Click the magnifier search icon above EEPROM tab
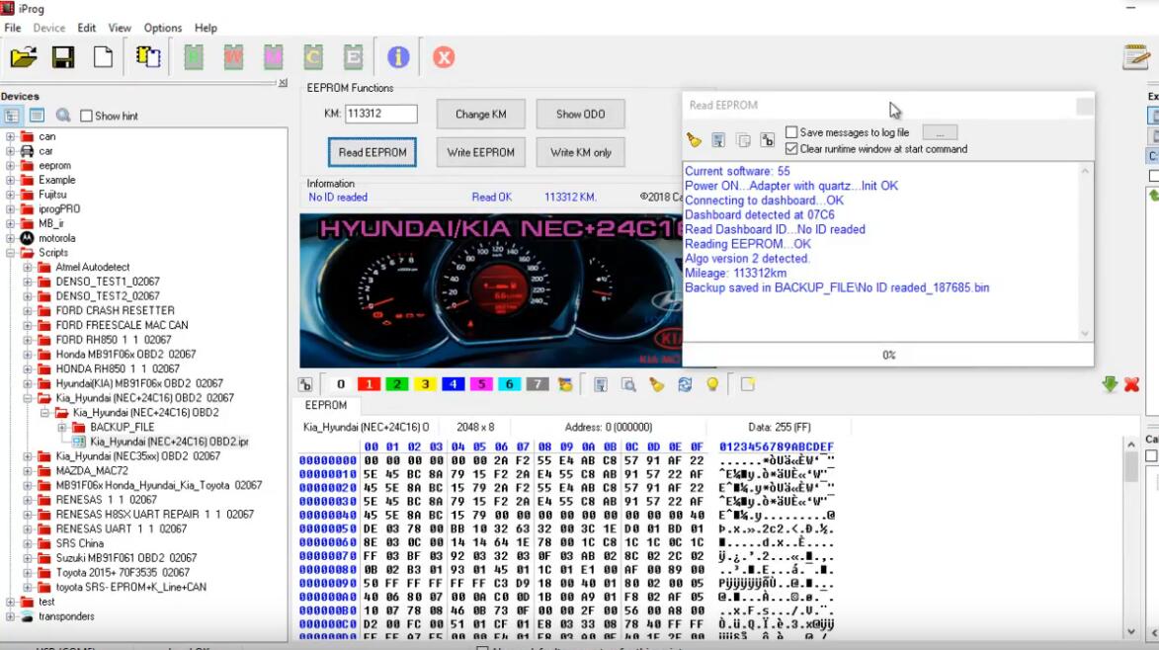Viewport: 1159px width, 650px height. 628,384
